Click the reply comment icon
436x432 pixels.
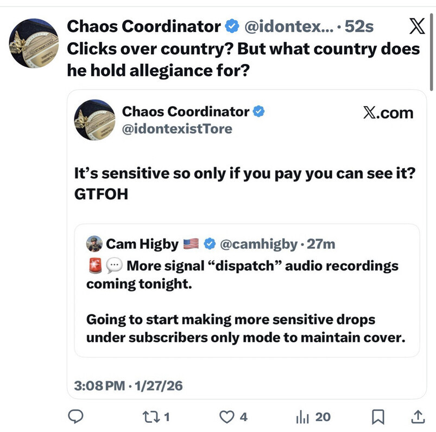[75, 416]
